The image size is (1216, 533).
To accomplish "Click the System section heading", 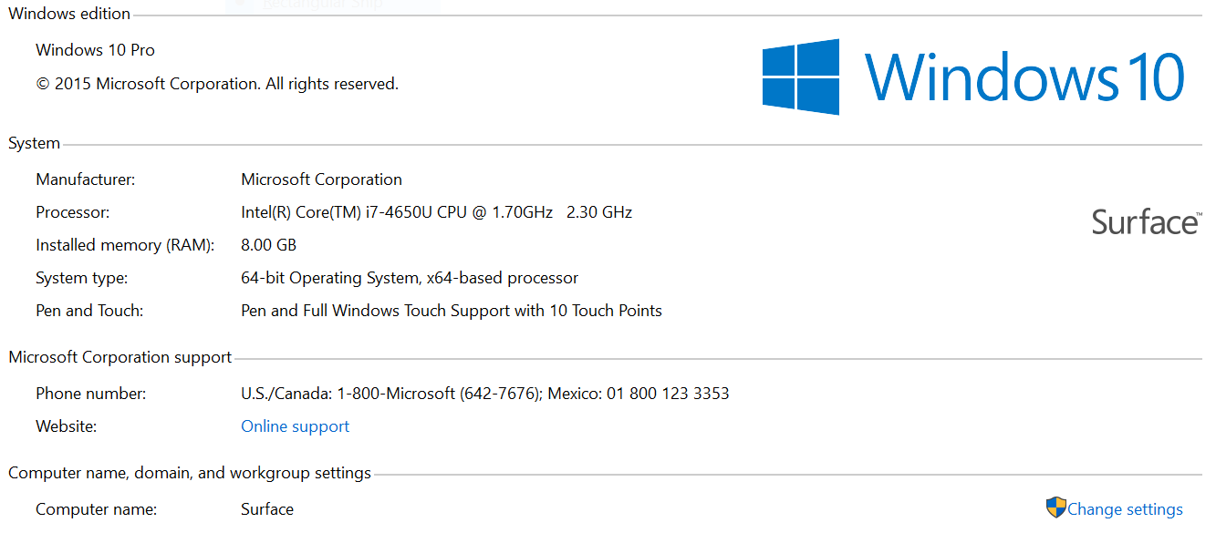I will [x=34, y=143].
